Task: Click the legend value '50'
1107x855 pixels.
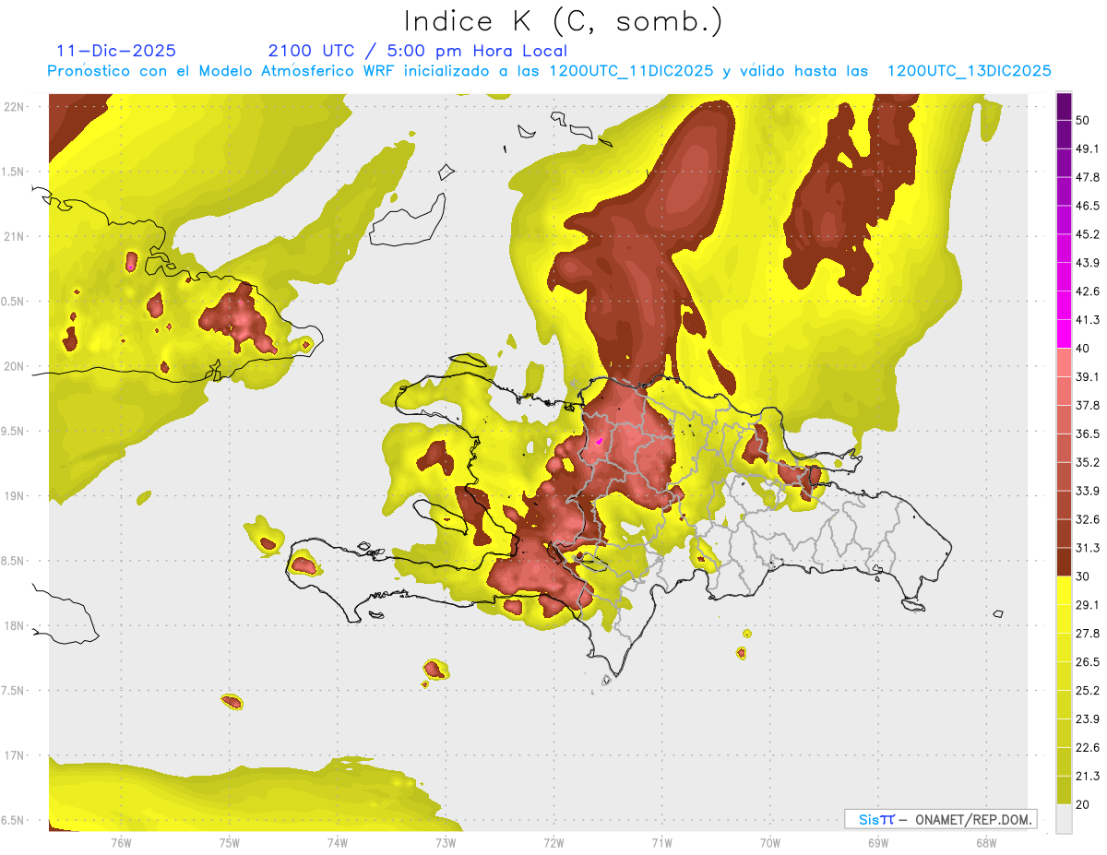Action: coord(1084,121)
